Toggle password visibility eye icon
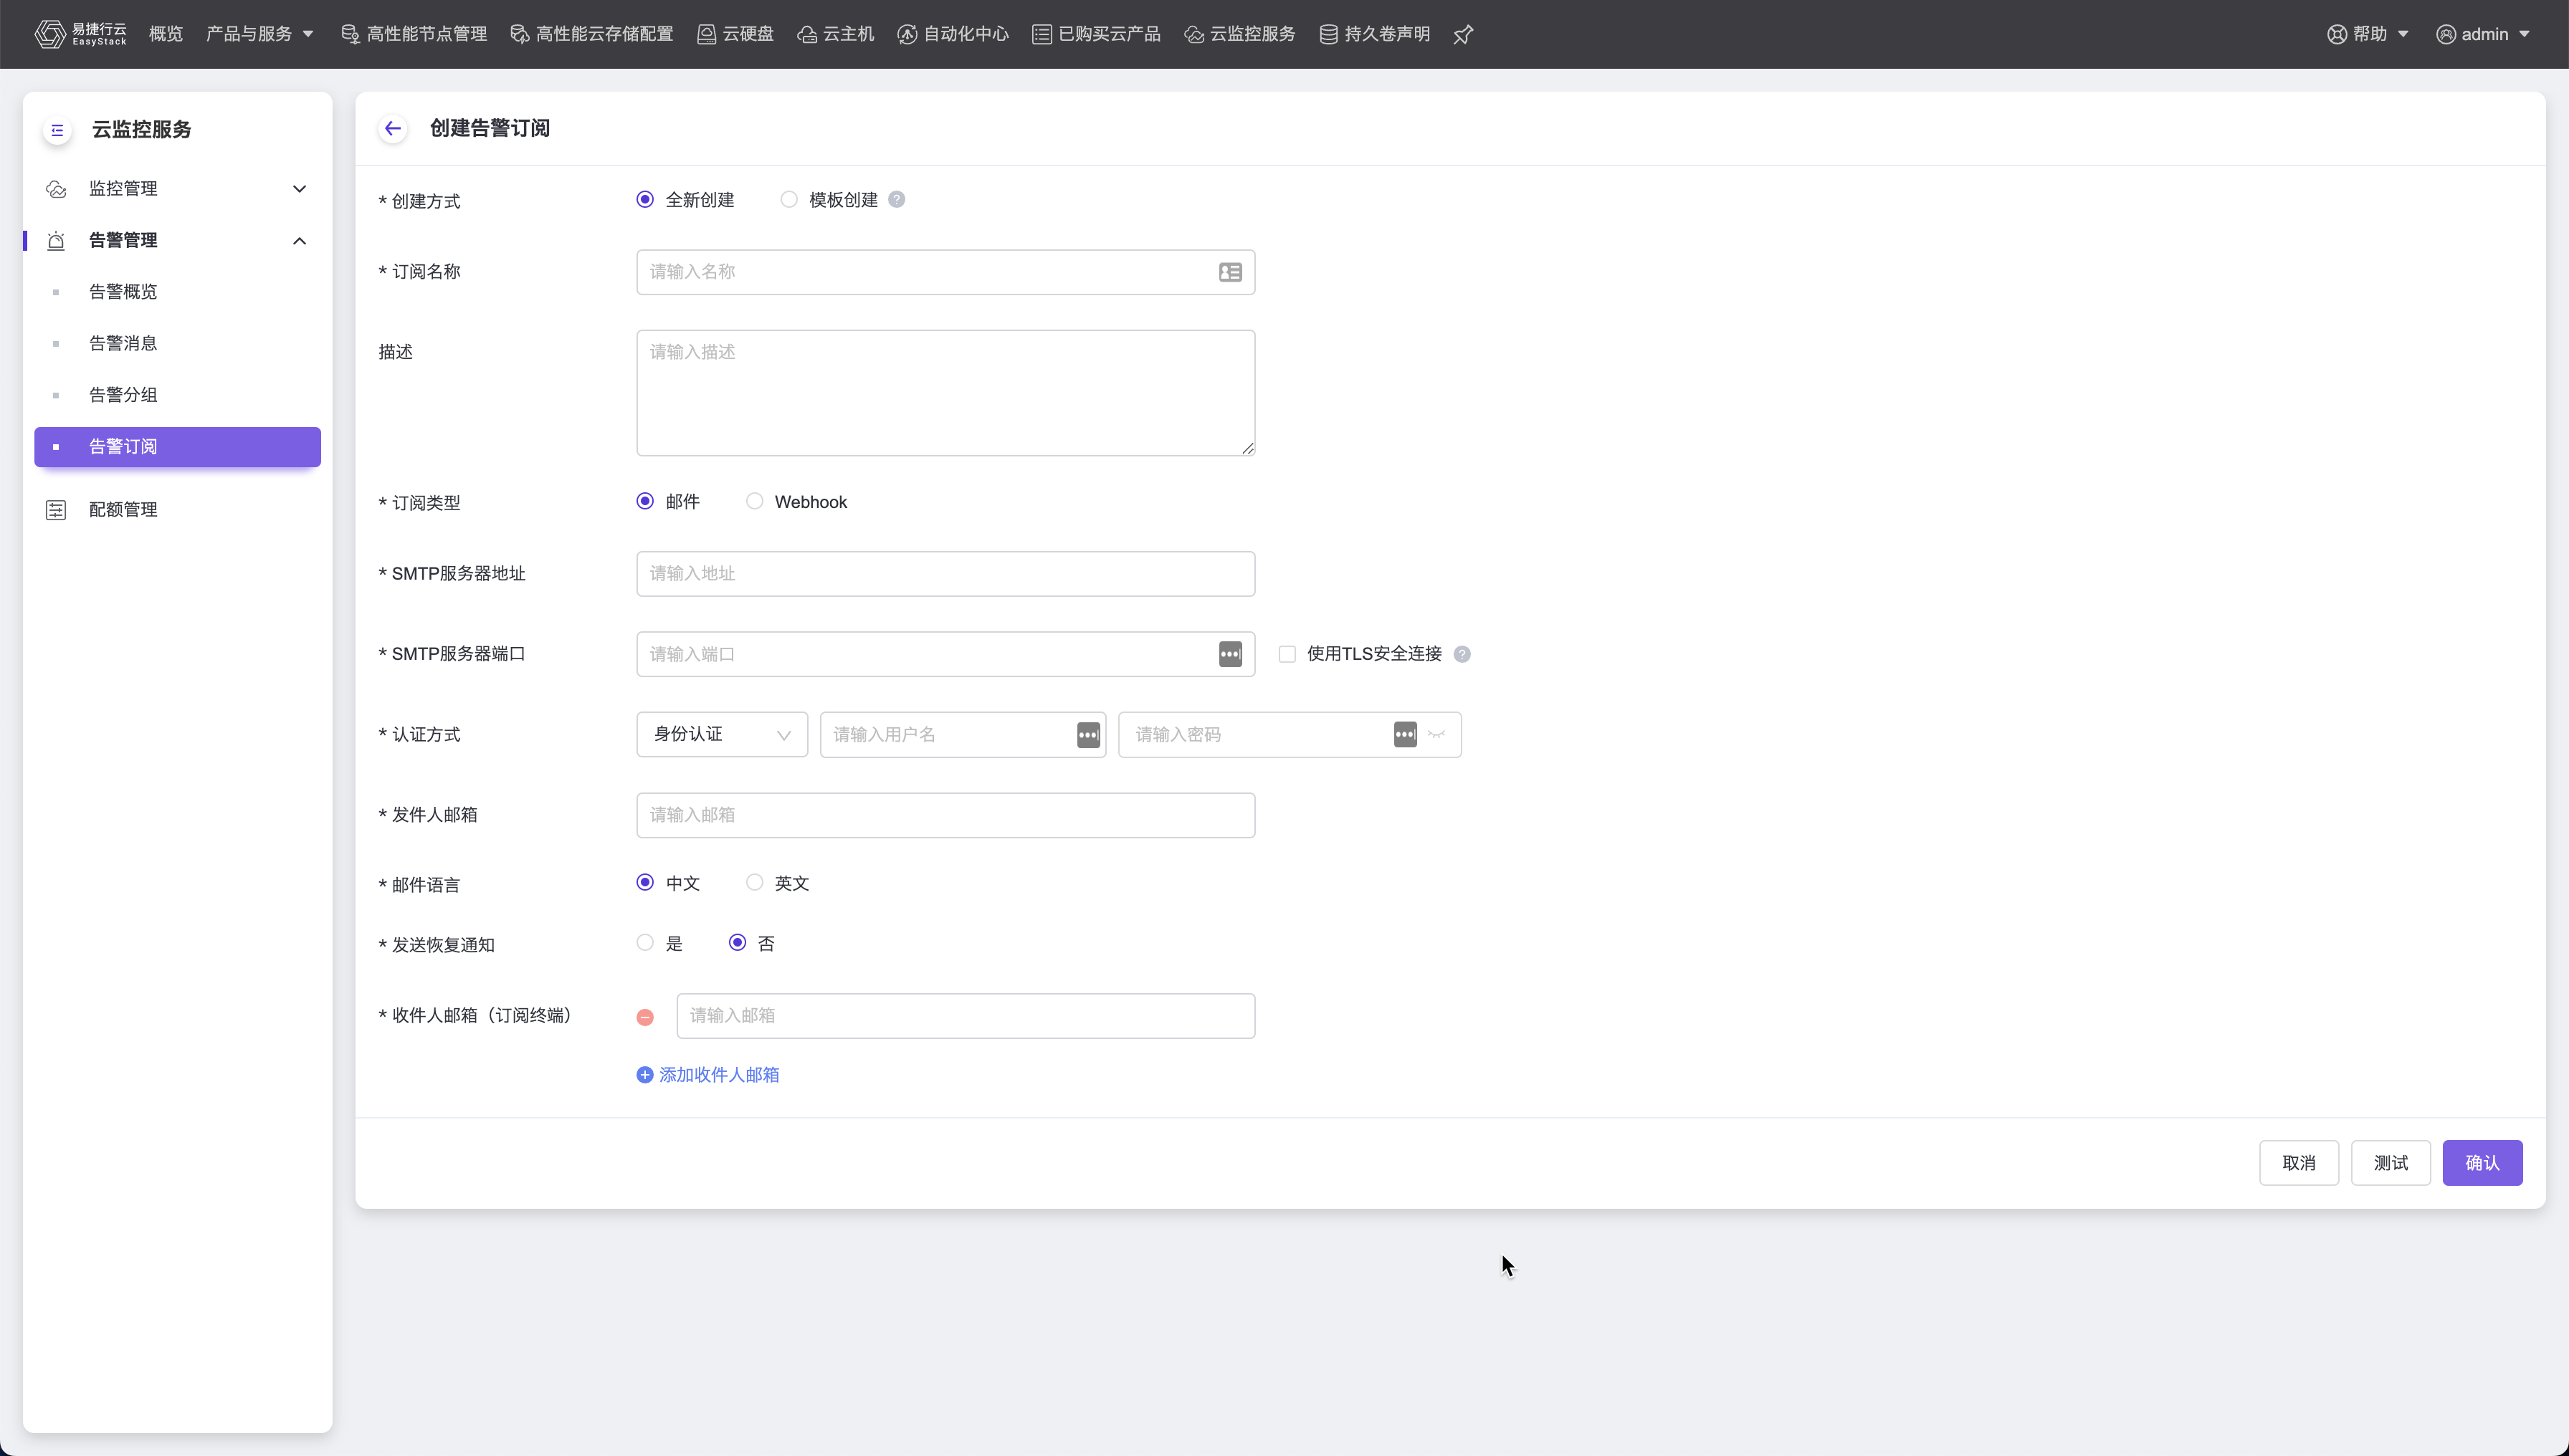The width and height of the screenshot is (2569, 1456). click(1436, 735)
